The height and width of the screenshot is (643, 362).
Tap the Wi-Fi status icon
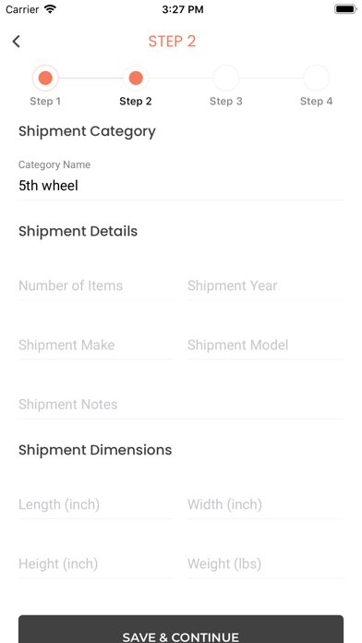(51, 9)
